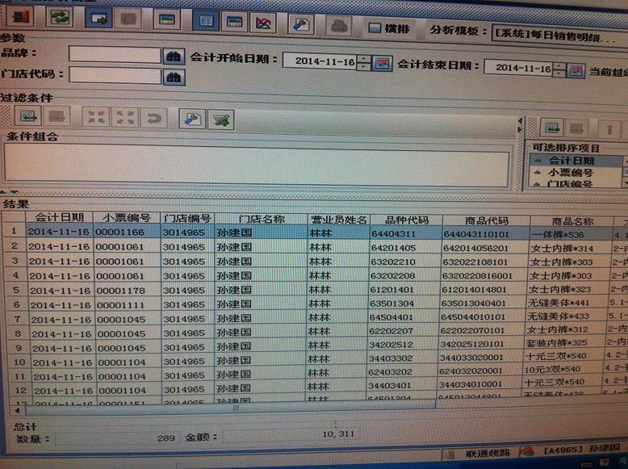Image resolution: width=628 pixels, height=469 pixels.
Task: Click into the 品牌 input field
Action: (115, 55)
